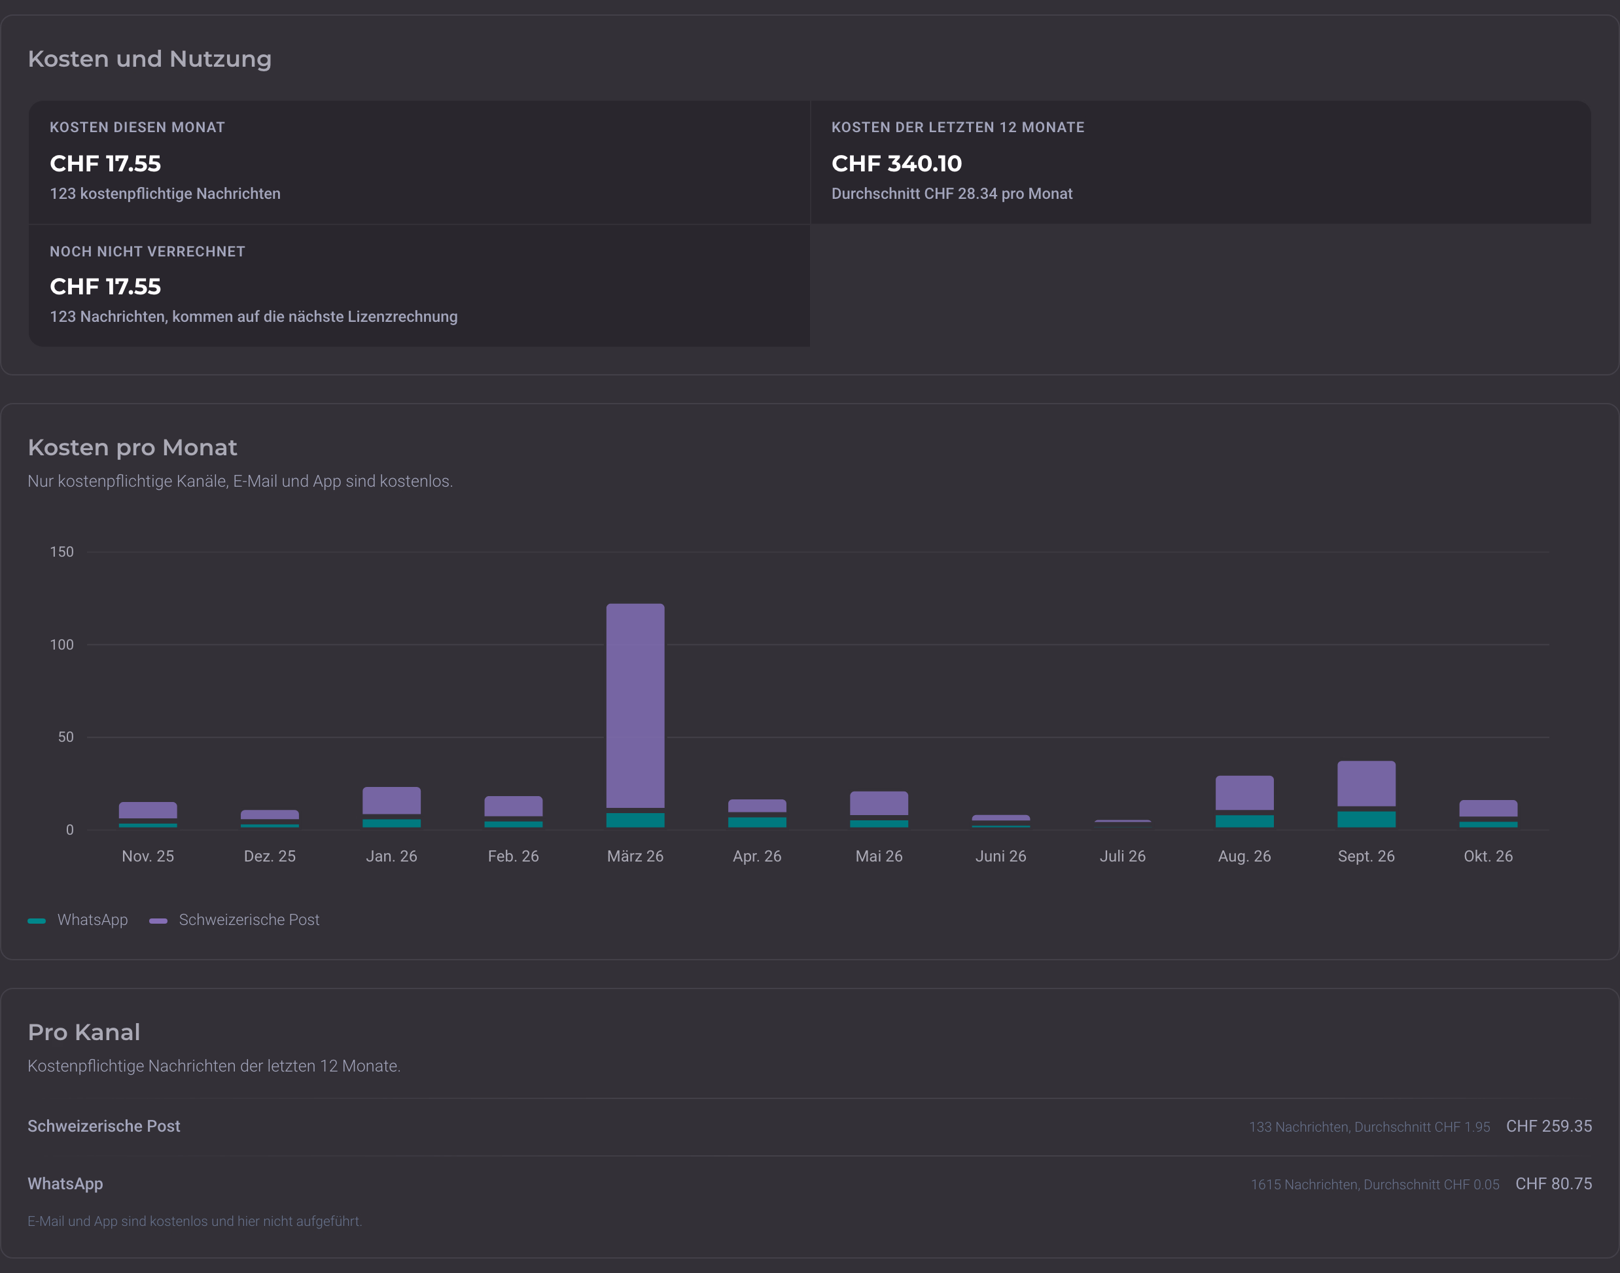Click the '100' y-axis value
This screenshot has width=1620, height=1273.
[62, 645]
